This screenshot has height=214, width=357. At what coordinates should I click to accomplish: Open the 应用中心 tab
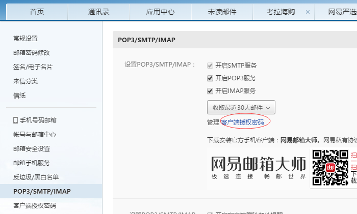[x=160, y=12]
